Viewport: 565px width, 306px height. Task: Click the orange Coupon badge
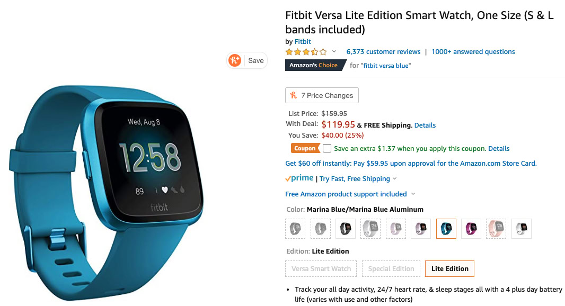pos(305,148)
